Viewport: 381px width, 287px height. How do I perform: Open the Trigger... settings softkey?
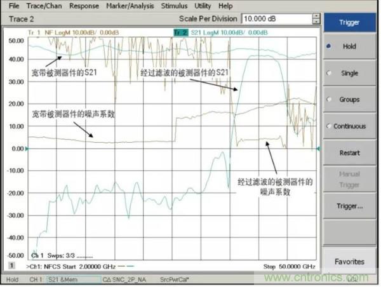(350, 206)
